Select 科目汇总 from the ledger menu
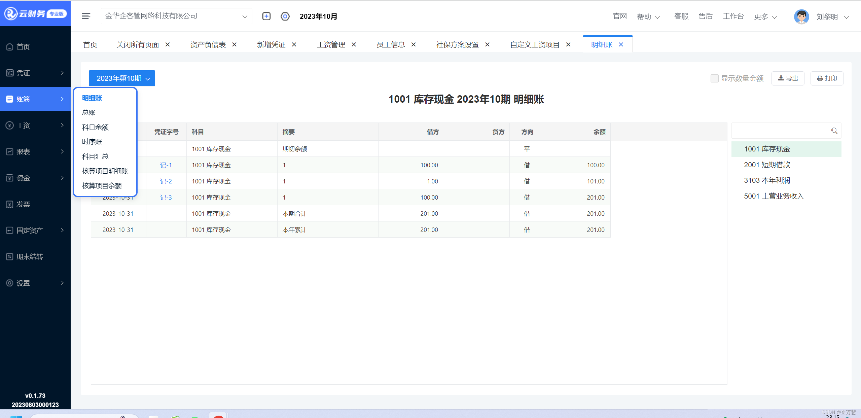Viewport: 861px width, 418px height. [95, 156]
